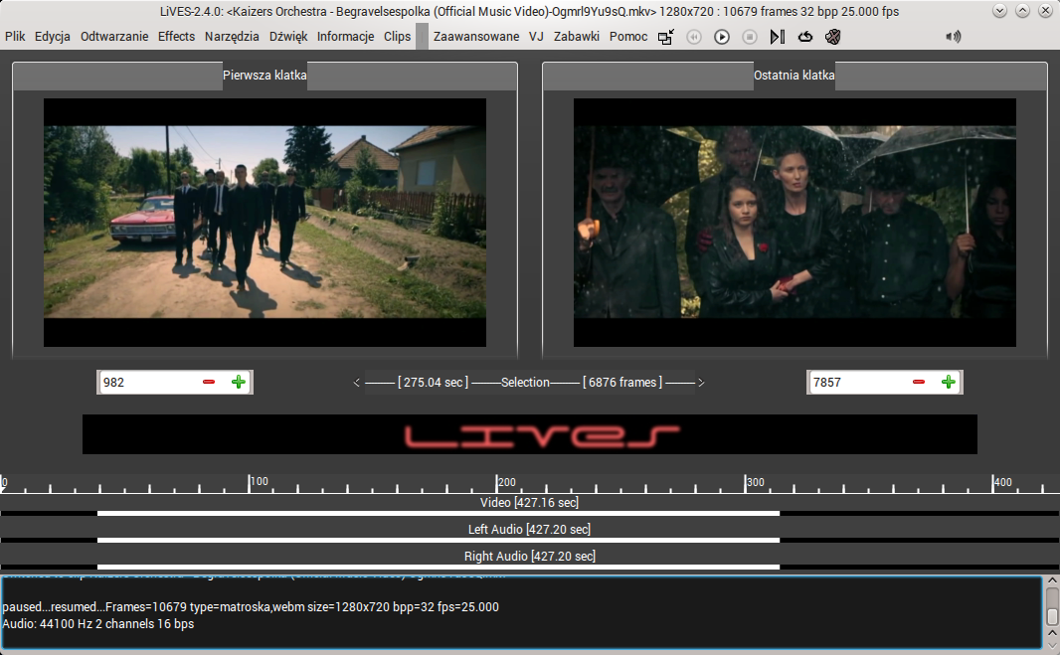
Task: Click the separate window toggle icon
Action: (666, 37)
